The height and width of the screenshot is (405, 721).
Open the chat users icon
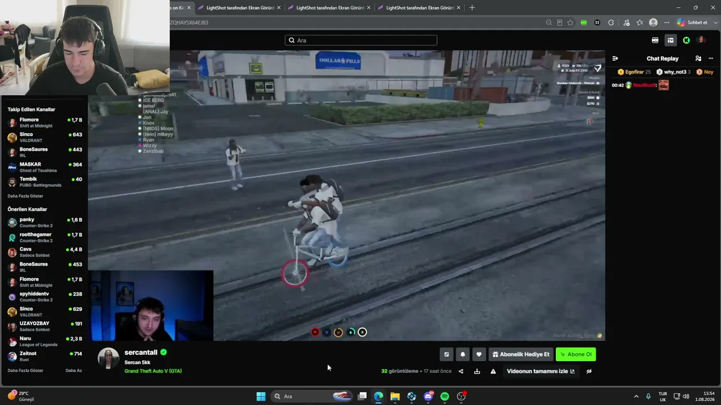(x=698, y=58)
